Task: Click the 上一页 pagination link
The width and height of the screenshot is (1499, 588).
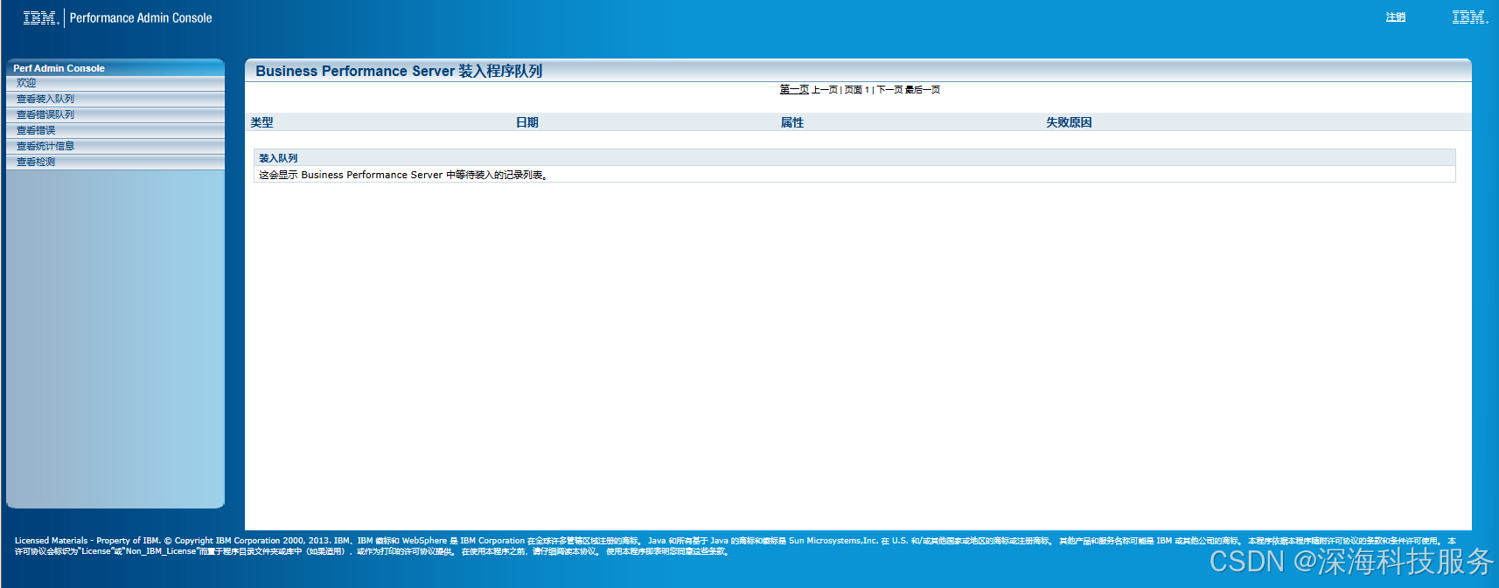Action: (825, 89)
